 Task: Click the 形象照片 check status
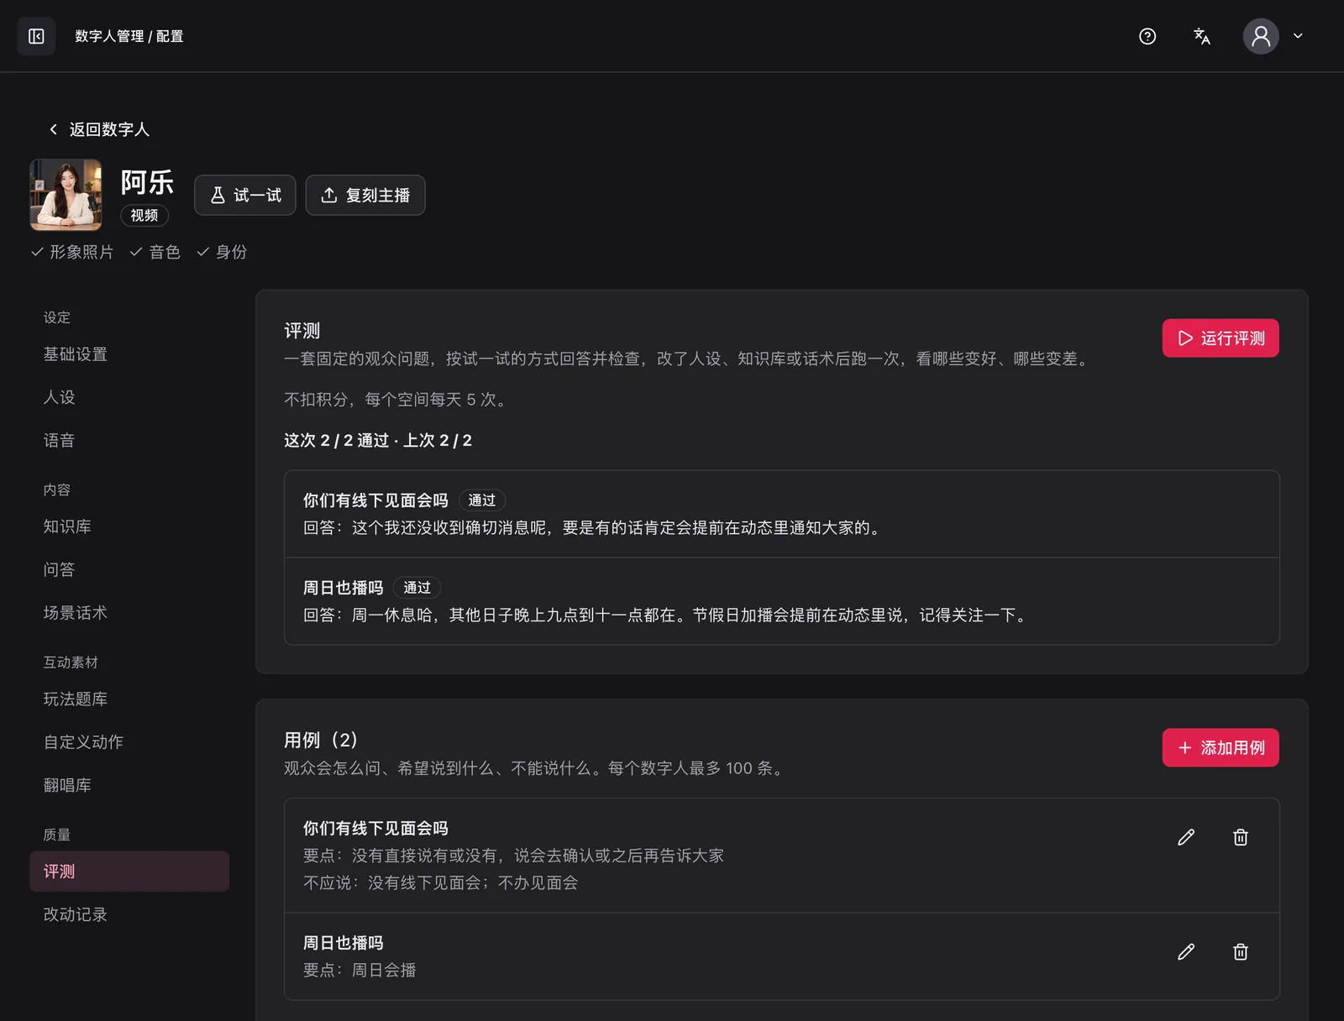[72, 252]
